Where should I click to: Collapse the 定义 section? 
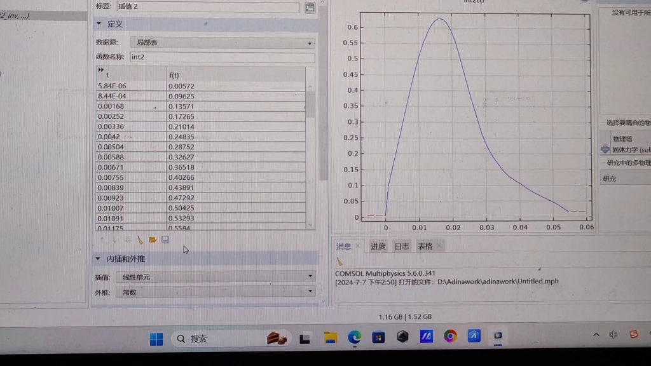[99, 24]
